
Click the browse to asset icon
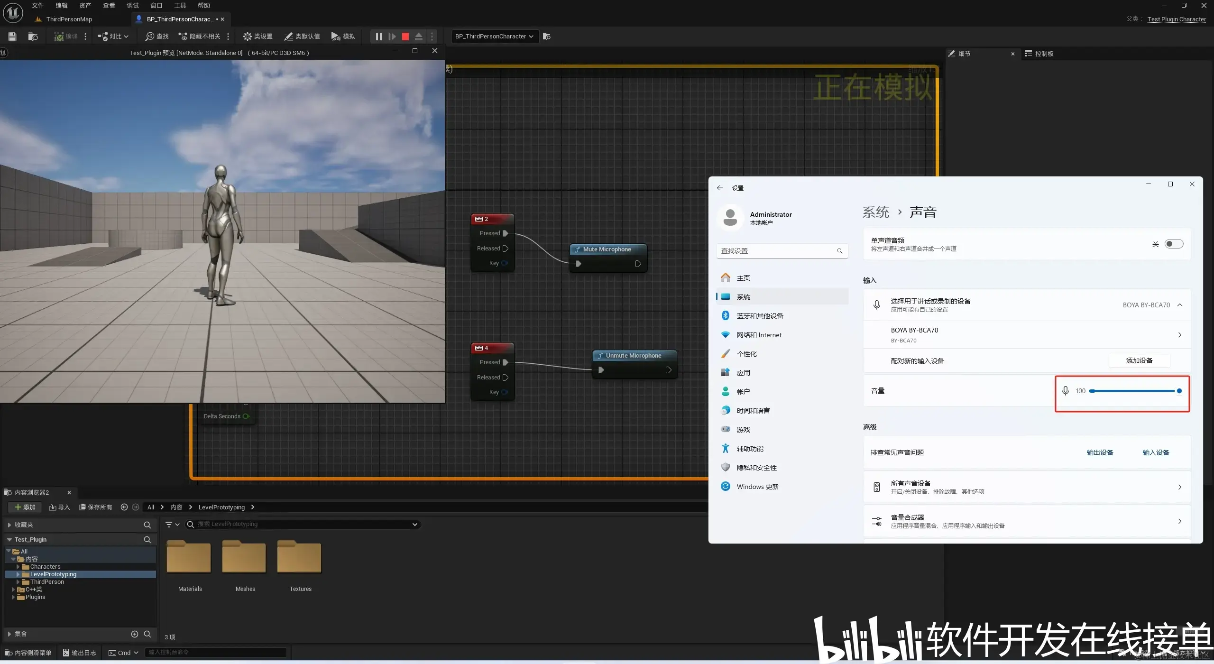click(33, 37)
